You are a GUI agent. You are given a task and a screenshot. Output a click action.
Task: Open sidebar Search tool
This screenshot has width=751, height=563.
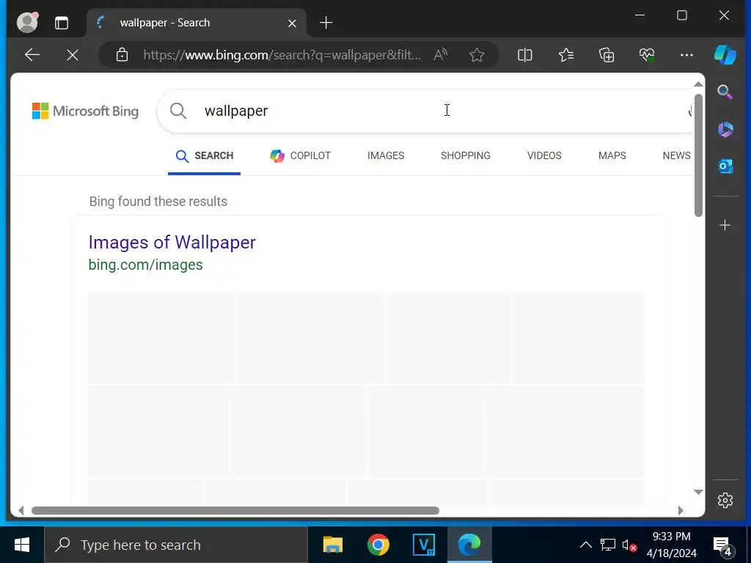pos(725,92)
